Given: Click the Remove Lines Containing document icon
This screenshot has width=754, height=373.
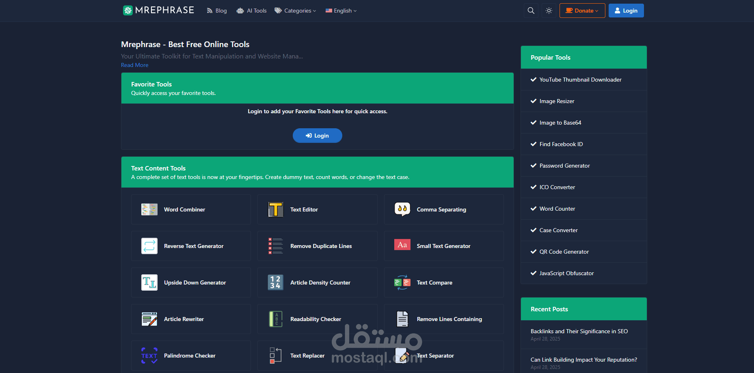Looking at the screenshot, I should [x=402, y=319].
